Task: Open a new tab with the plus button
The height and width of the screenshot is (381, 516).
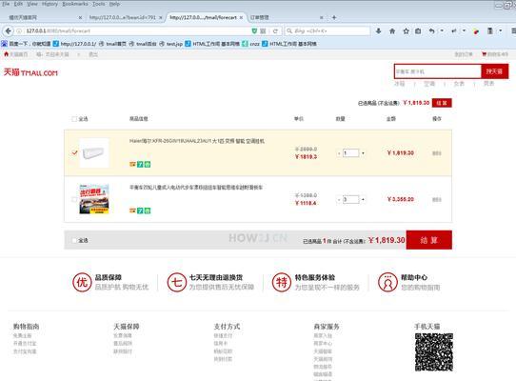Action: tap(334, 17)
